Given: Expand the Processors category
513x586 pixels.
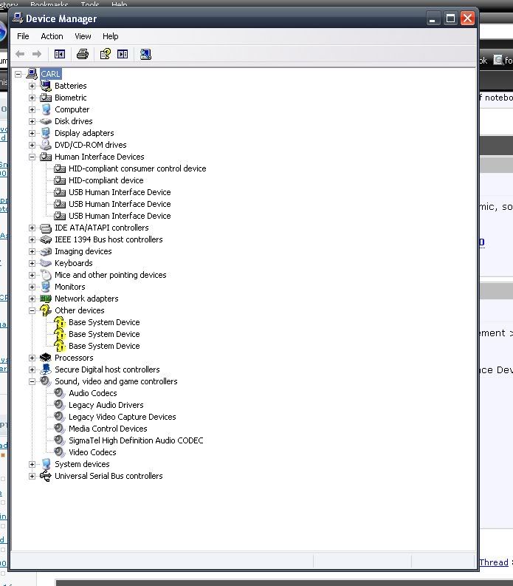Looking at the screenshot, I should (32, 358).
